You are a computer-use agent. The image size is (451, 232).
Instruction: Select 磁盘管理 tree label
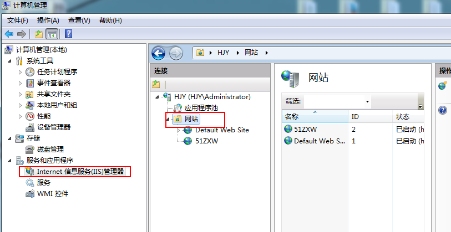[x=50, y=149]
